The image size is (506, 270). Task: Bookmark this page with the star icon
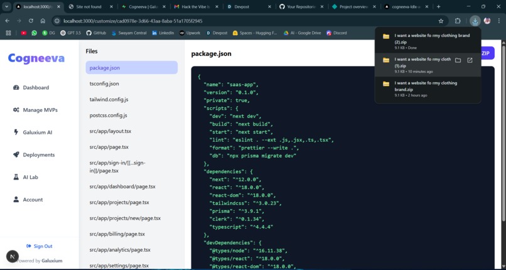(441, 21)
